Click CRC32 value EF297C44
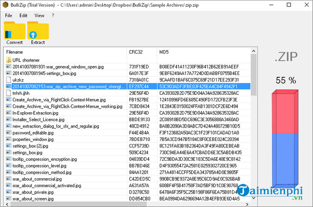 pos(139,86)
